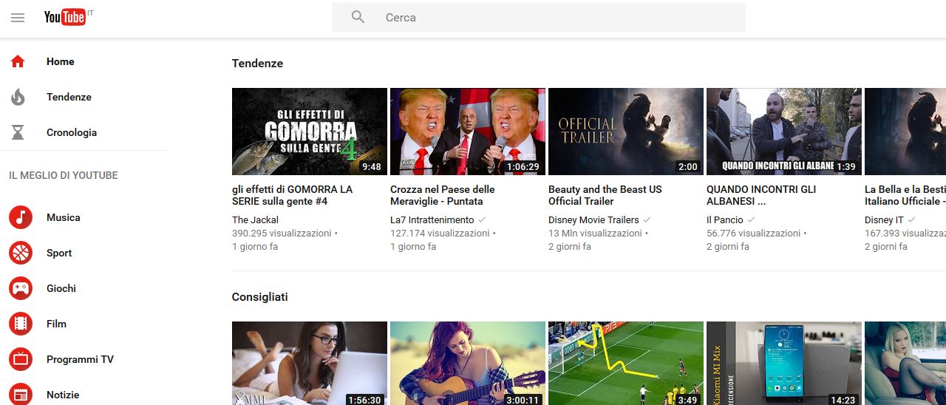Open title 'Beauty and the Beast US Official Trailer'
The height and width of the screenshot is (405, 946).
[x=605, y=195]
